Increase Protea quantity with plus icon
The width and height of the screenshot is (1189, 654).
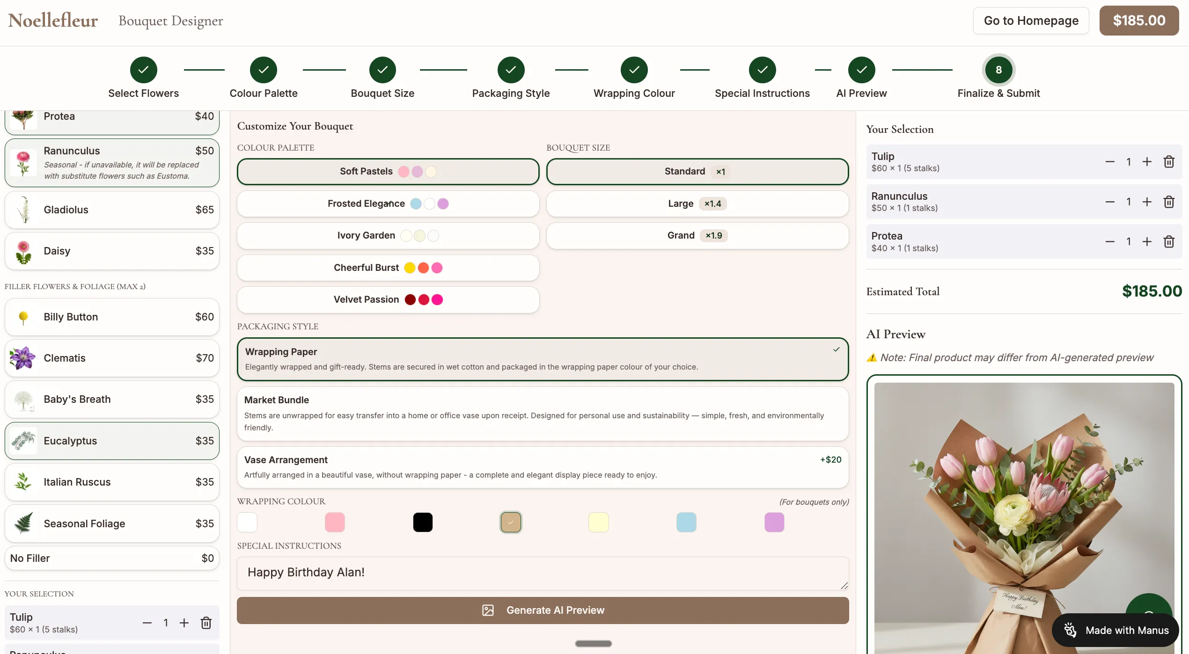point(1147,242)
